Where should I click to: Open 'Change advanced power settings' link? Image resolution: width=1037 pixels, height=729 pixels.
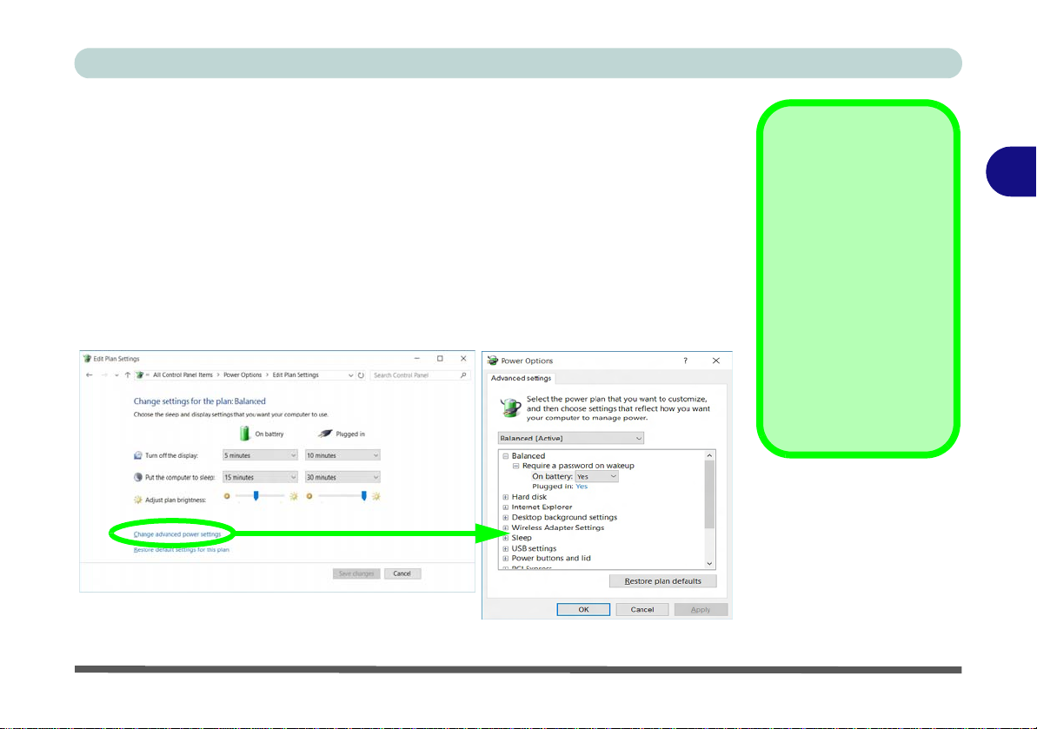(x=177, y=534)
